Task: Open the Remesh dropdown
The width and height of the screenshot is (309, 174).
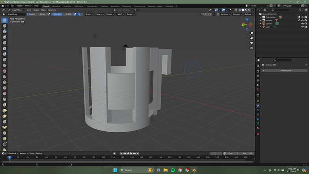Action: tap(237, 14)
